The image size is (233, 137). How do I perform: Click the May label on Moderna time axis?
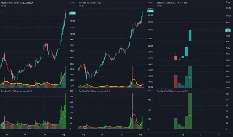click(x=84, y=135)
